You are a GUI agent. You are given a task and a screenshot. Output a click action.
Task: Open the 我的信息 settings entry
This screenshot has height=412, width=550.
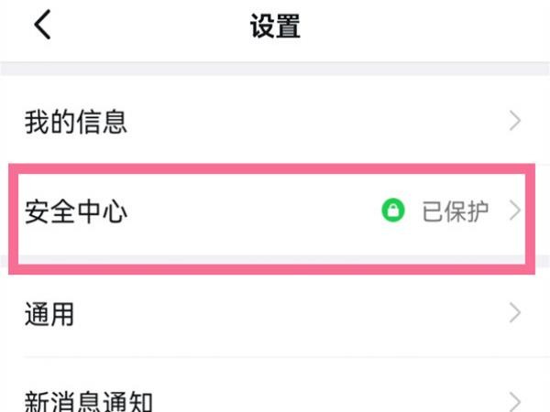click(x=275, y=121)
